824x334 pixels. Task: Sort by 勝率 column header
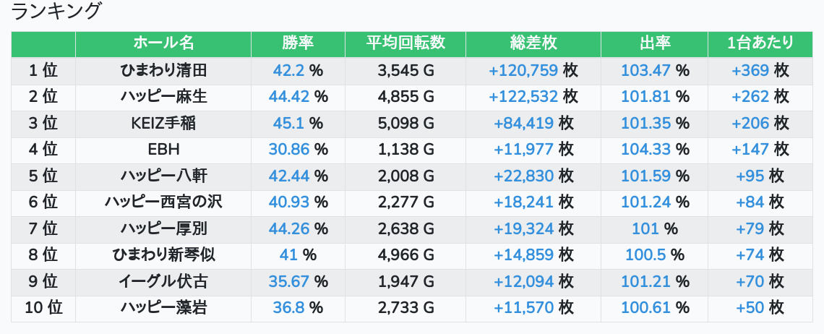tap(298, 44)
